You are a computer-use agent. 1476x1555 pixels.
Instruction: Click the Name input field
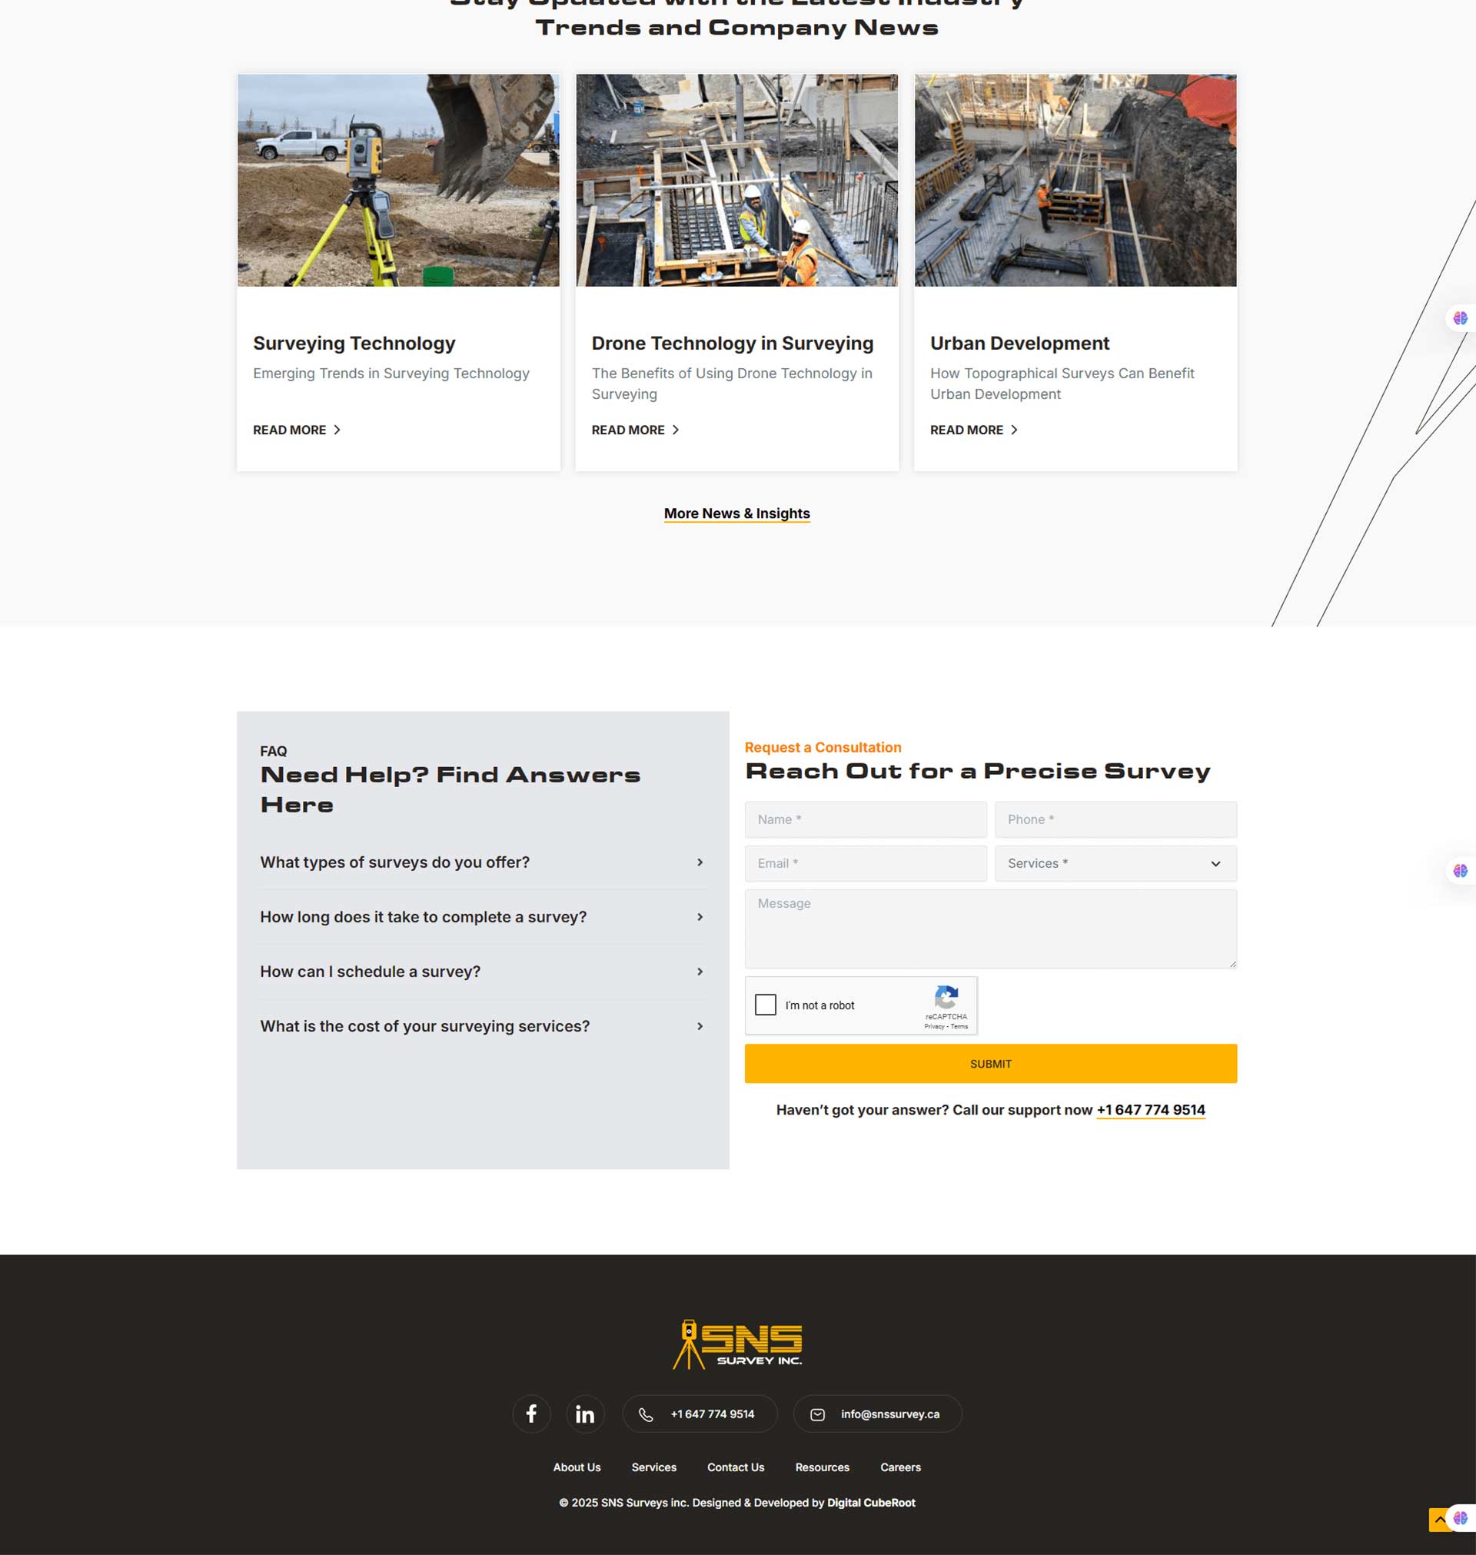[x=866, y=819]
